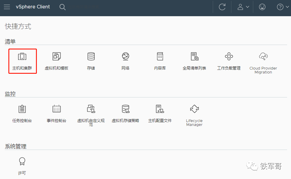The height and width of the screenshot is (179, 291).
Task: Open Cloud Provider Migration icon
Action: coord(263,57)
